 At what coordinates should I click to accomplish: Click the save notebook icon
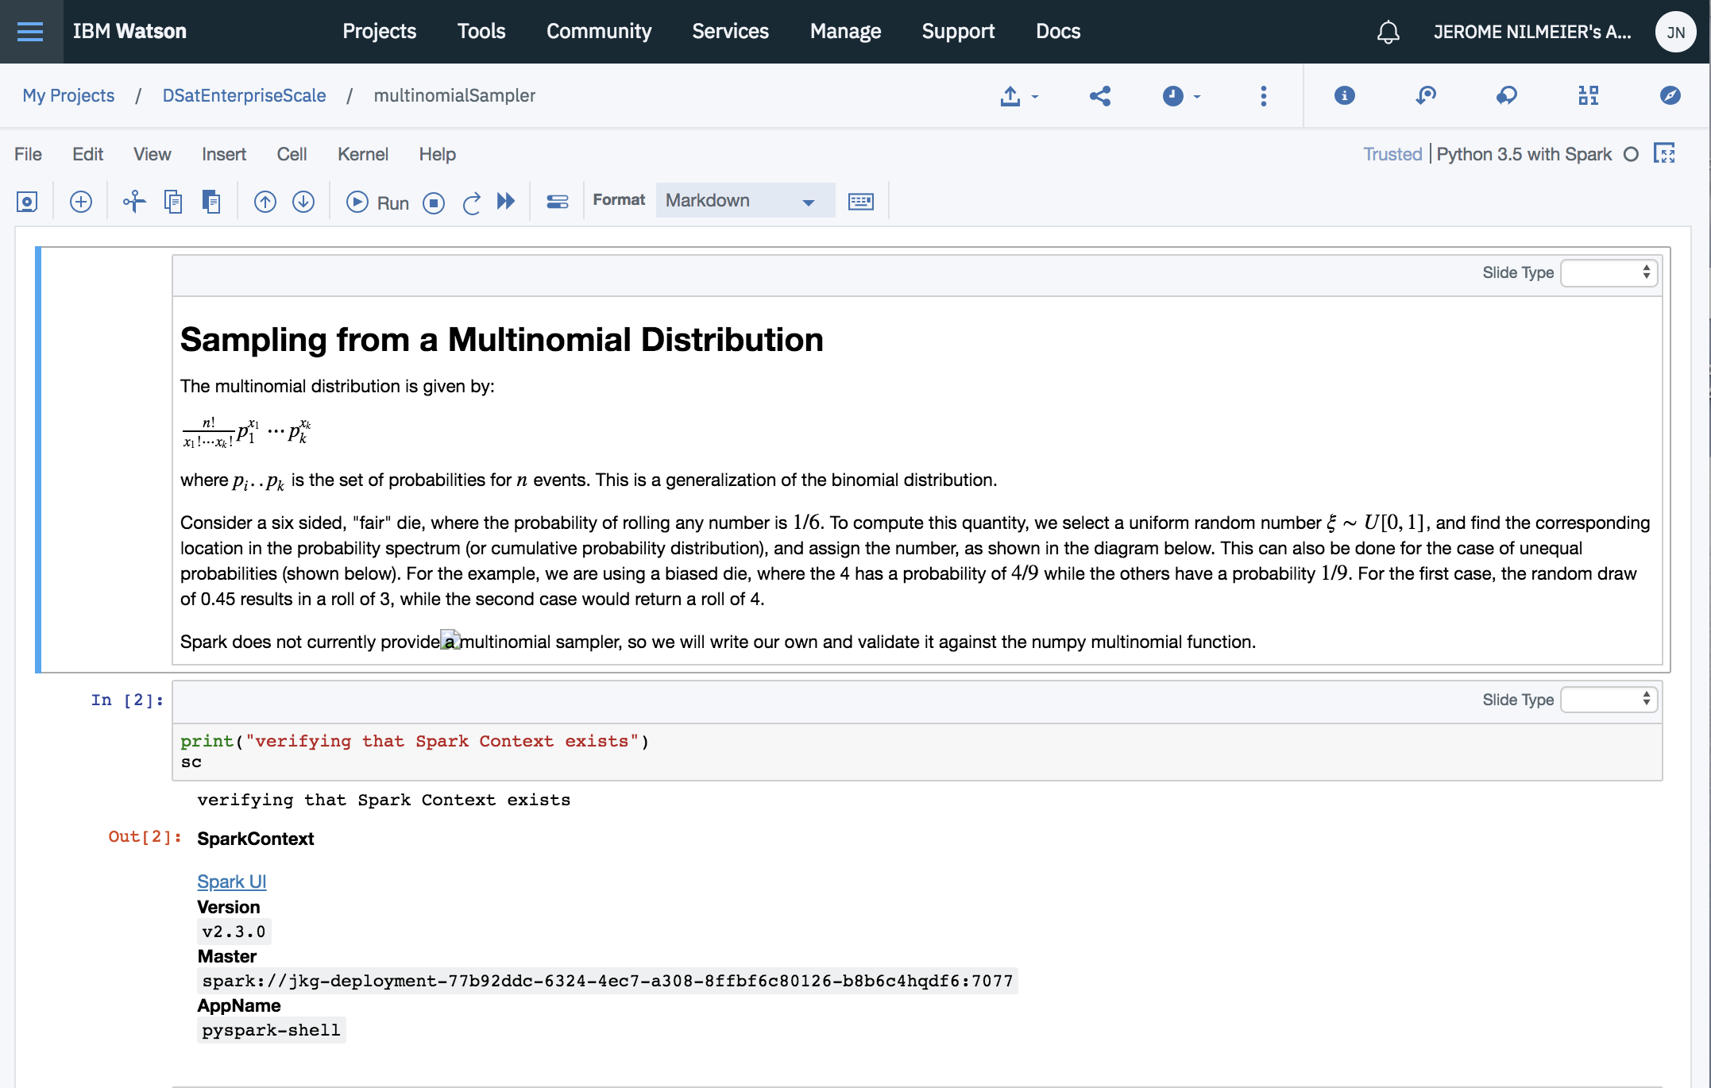coord(27,202)
